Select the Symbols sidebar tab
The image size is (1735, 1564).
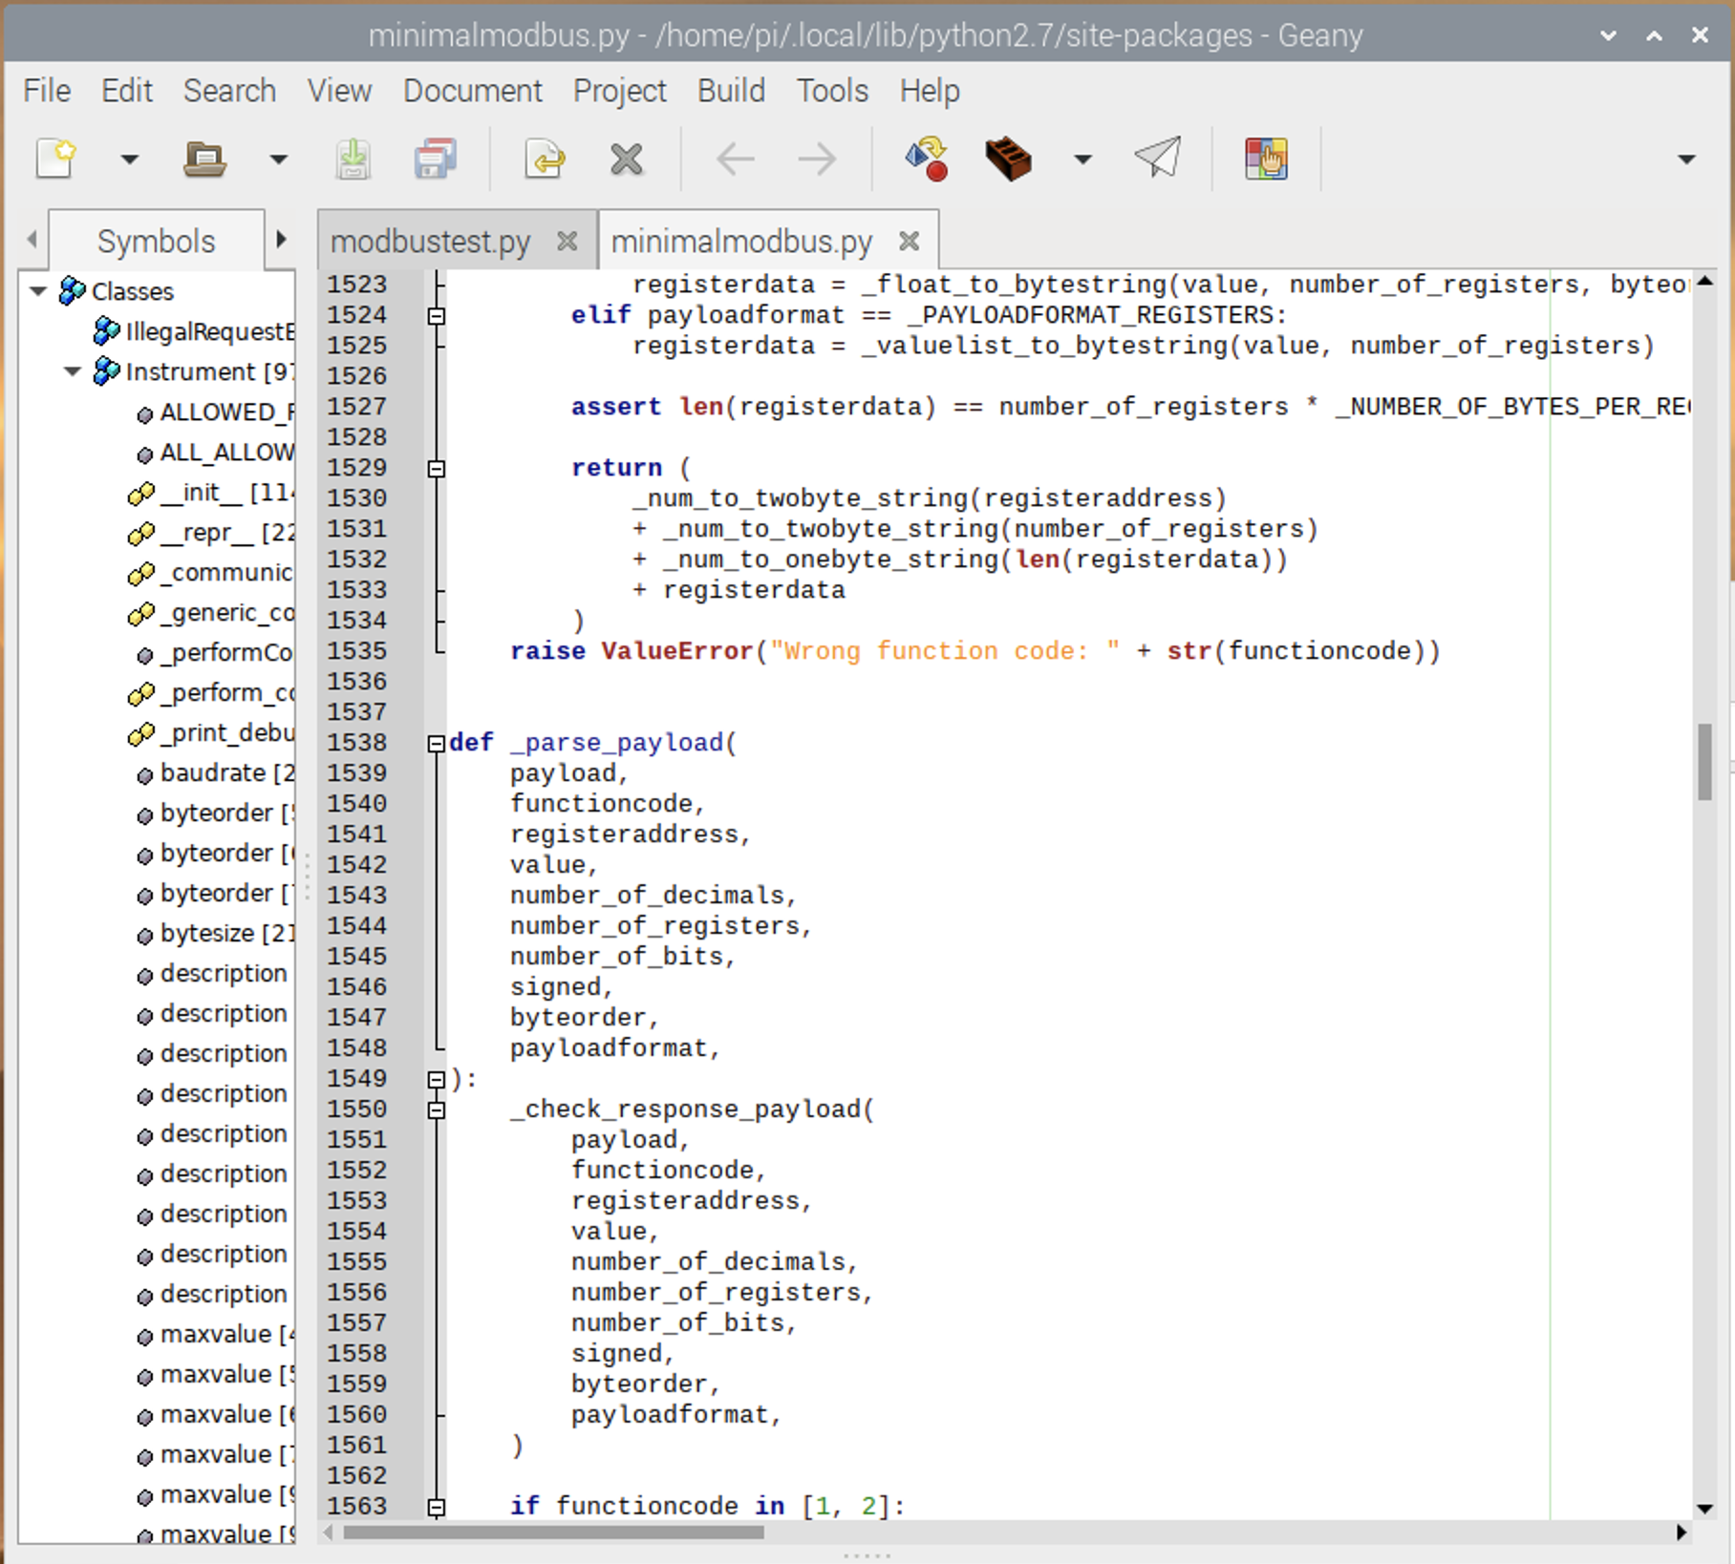point(156,242)
